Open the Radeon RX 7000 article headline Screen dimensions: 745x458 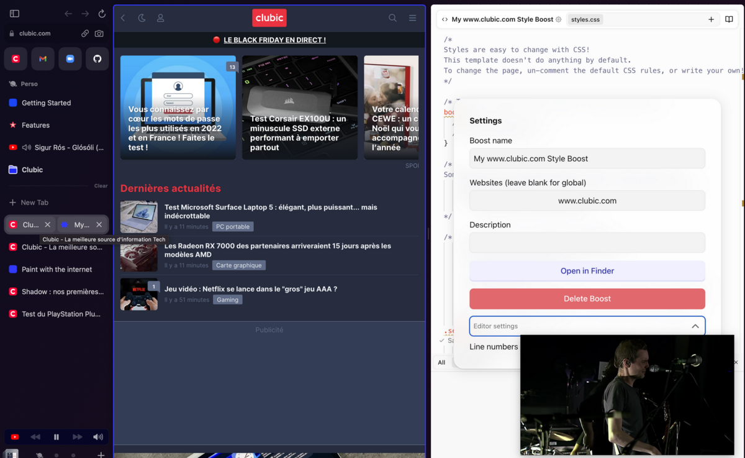[x=278, y=250]
